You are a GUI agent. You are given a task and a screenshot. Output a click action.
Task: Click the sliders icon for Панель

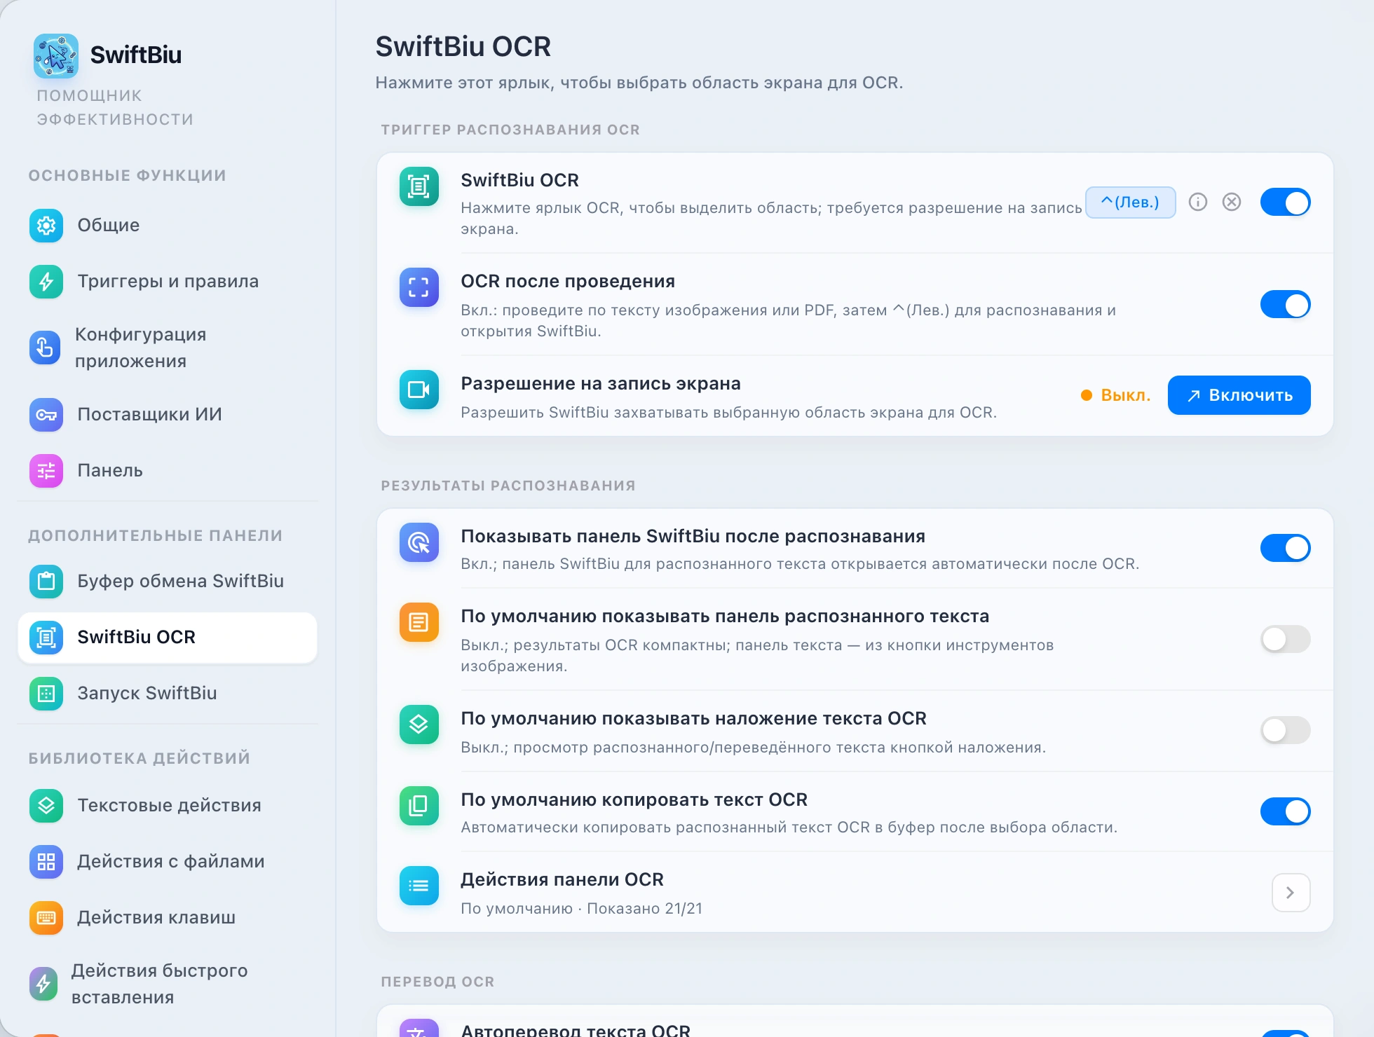(x=46, y=471)
